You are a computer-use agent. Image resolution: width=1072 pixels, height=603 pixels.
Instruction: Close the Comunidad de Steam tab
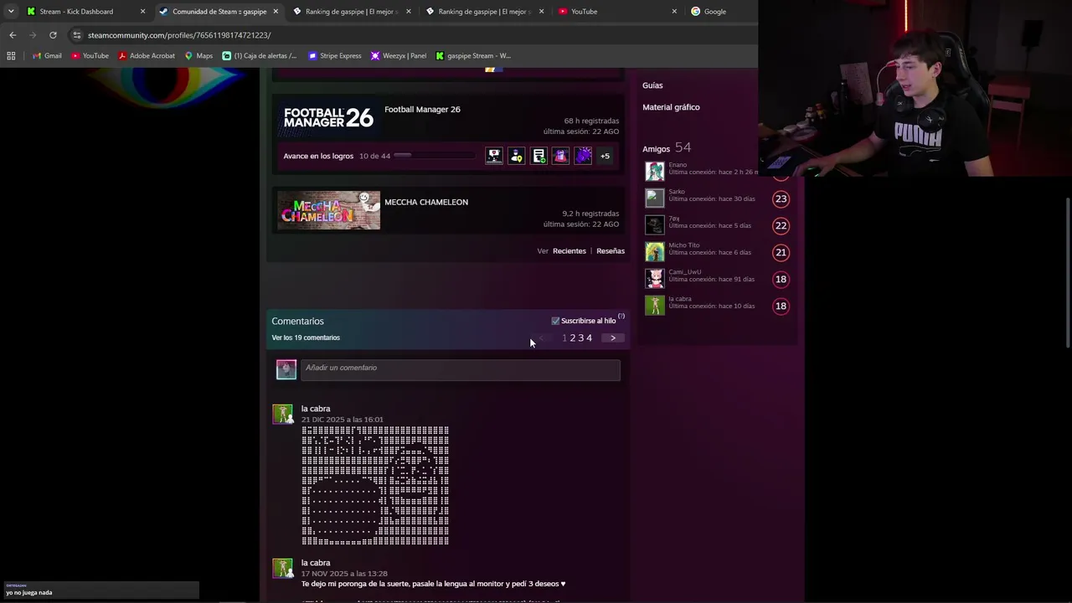[x=276, y=12]
